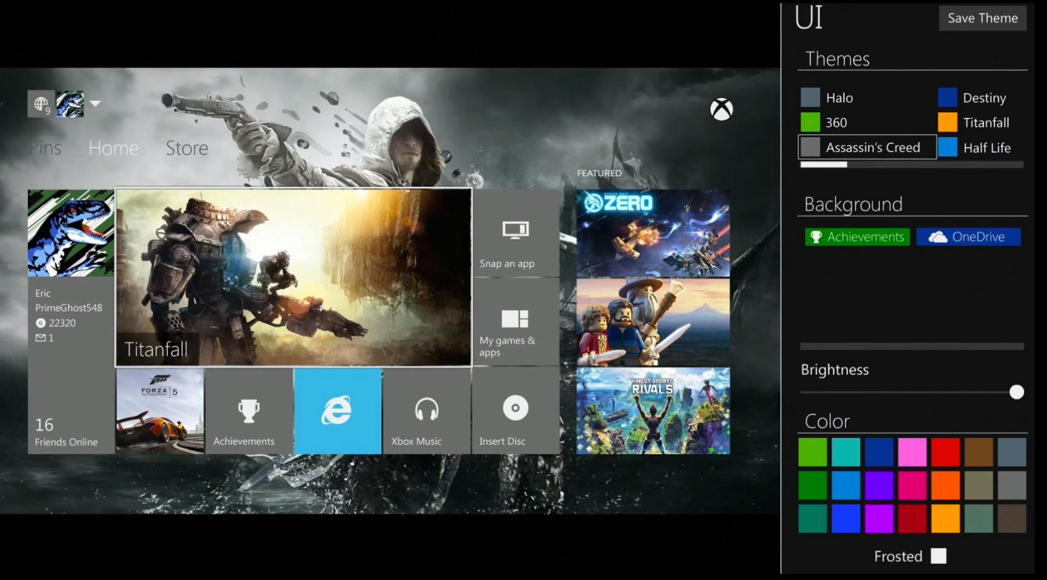
Task: Click the Save Theme button
Action: pyautogui.click(x=983, y=19)
